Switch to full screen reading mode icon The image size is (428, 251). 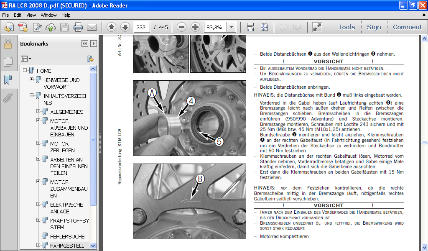pos(317,28)
